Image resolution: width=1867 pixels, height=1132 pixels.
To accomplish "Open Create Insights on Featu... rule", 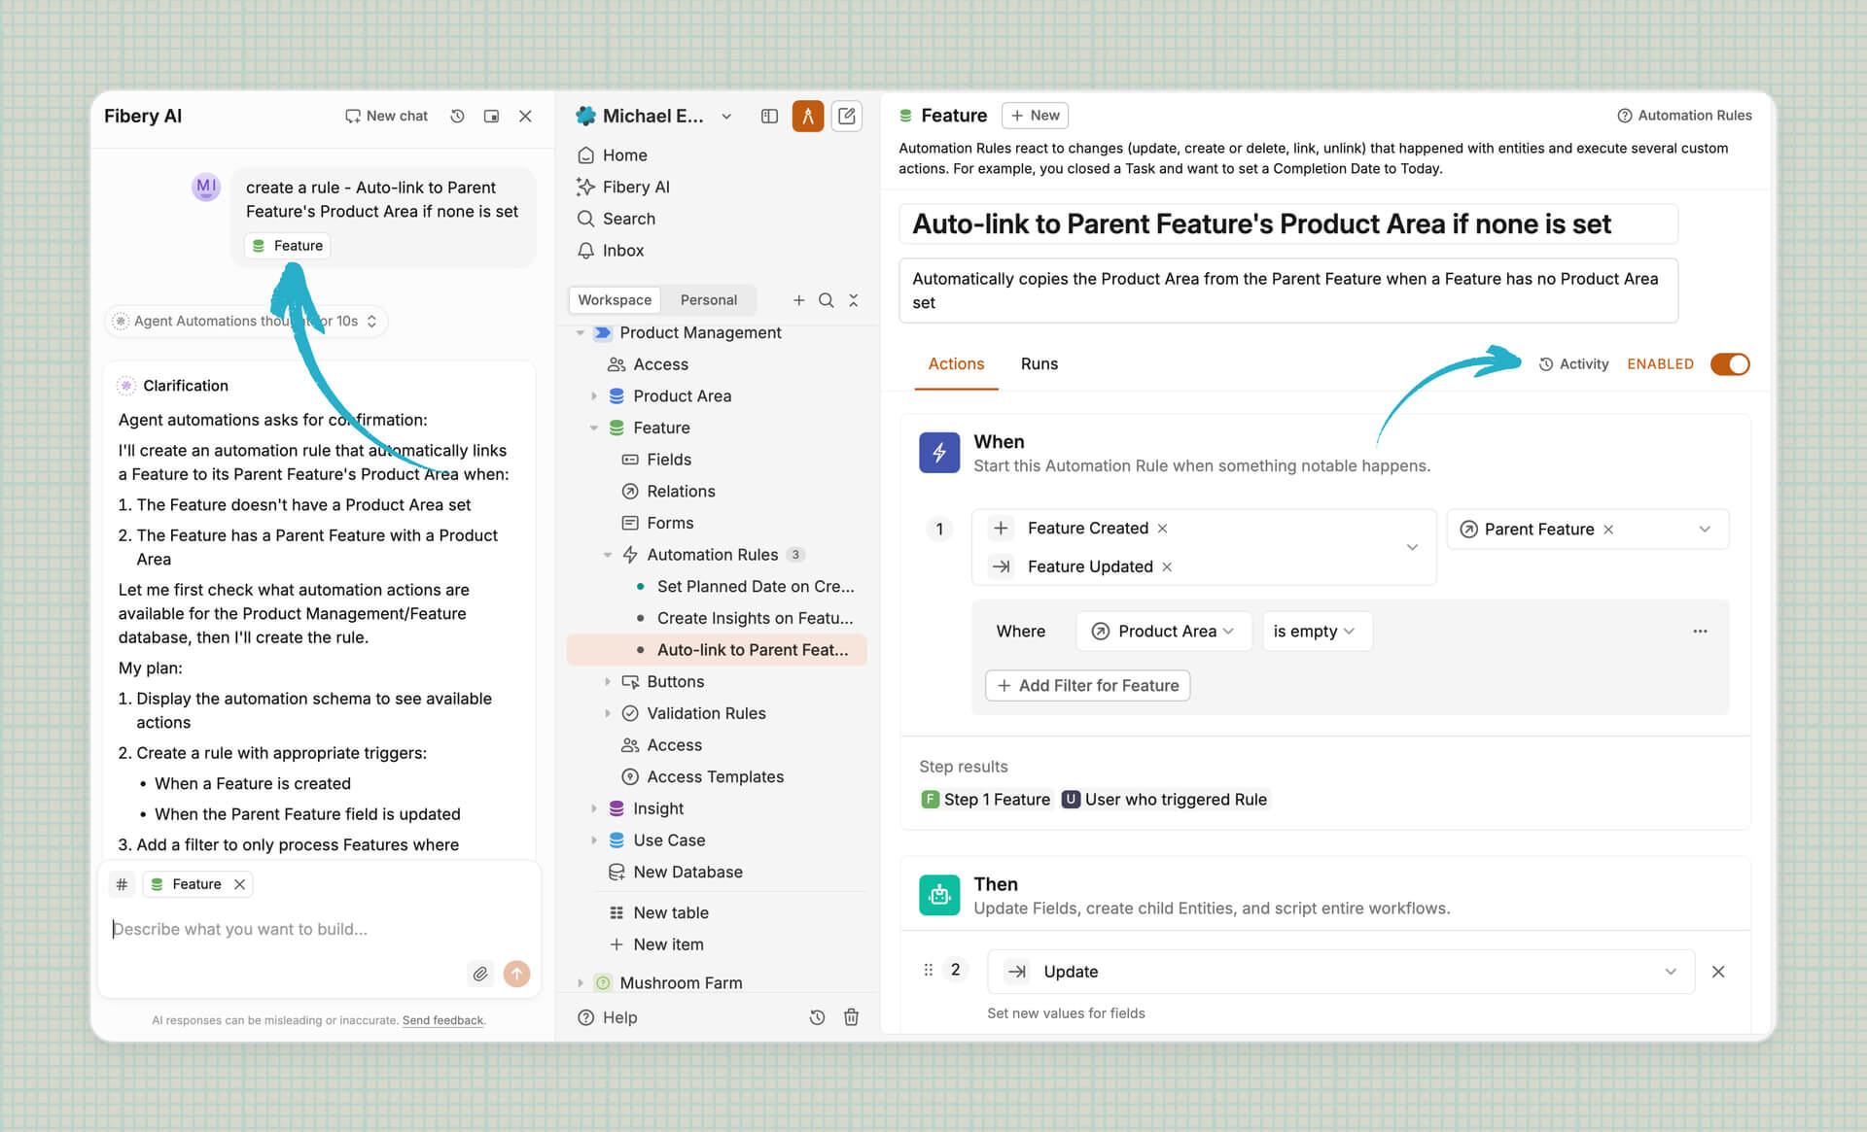I will (x=756, y=618).
